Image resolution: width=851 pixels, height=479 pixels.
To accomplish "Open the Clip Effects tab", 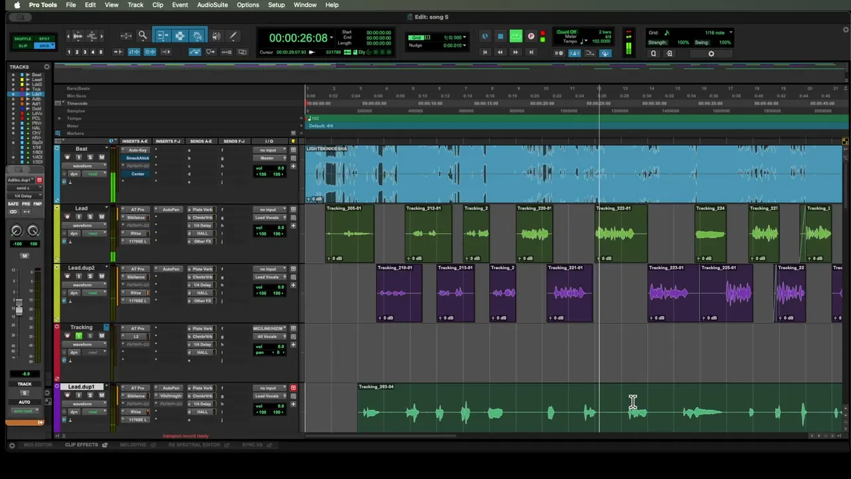I will tap(82, 445).
